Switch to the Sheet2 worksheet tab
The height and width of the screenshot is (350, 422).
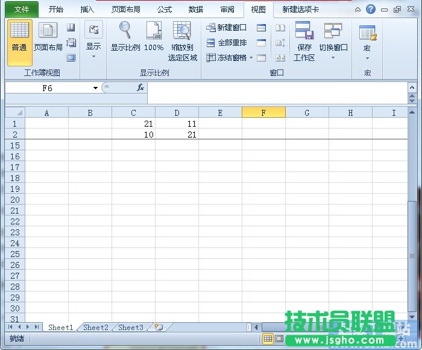(x=95, y=327)
